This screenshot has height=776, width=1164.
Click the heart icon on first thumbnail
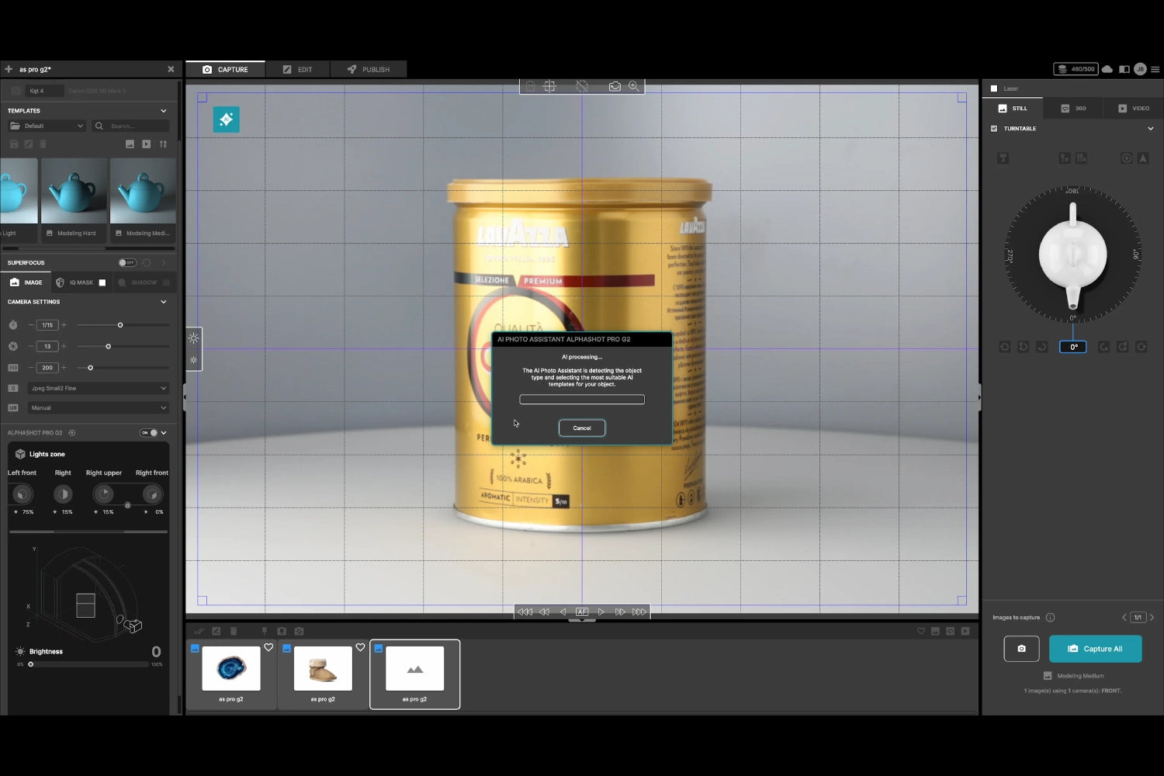tap(268, 647)
